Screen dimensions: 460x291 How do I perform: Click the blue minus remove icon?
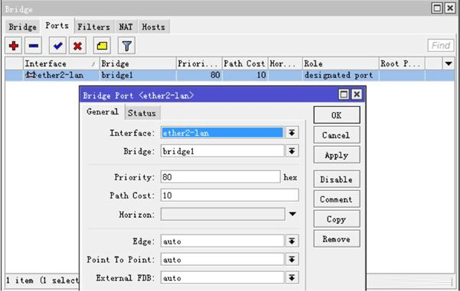click(33, 46)
